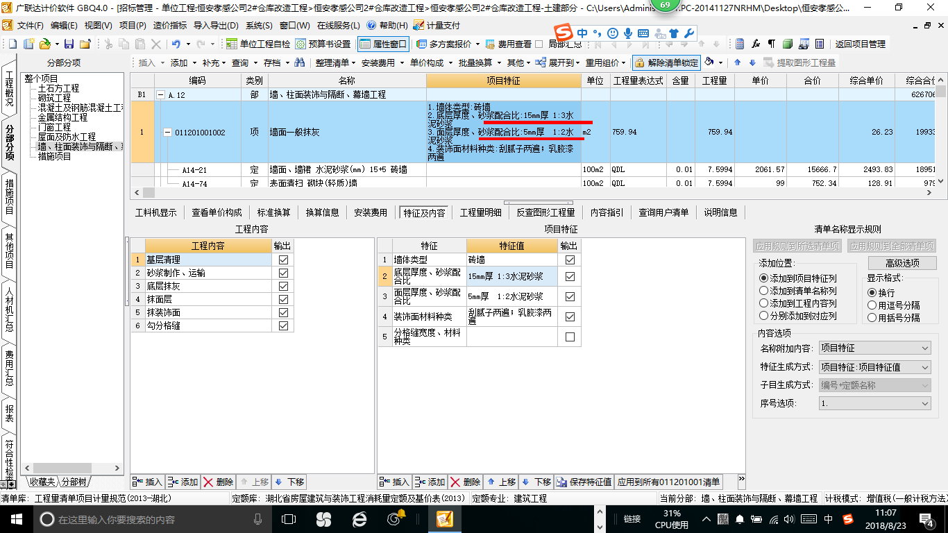Uncheck output checkbox for 墙体类型 feature
The image size is (948, 533).
coord(570,260)
